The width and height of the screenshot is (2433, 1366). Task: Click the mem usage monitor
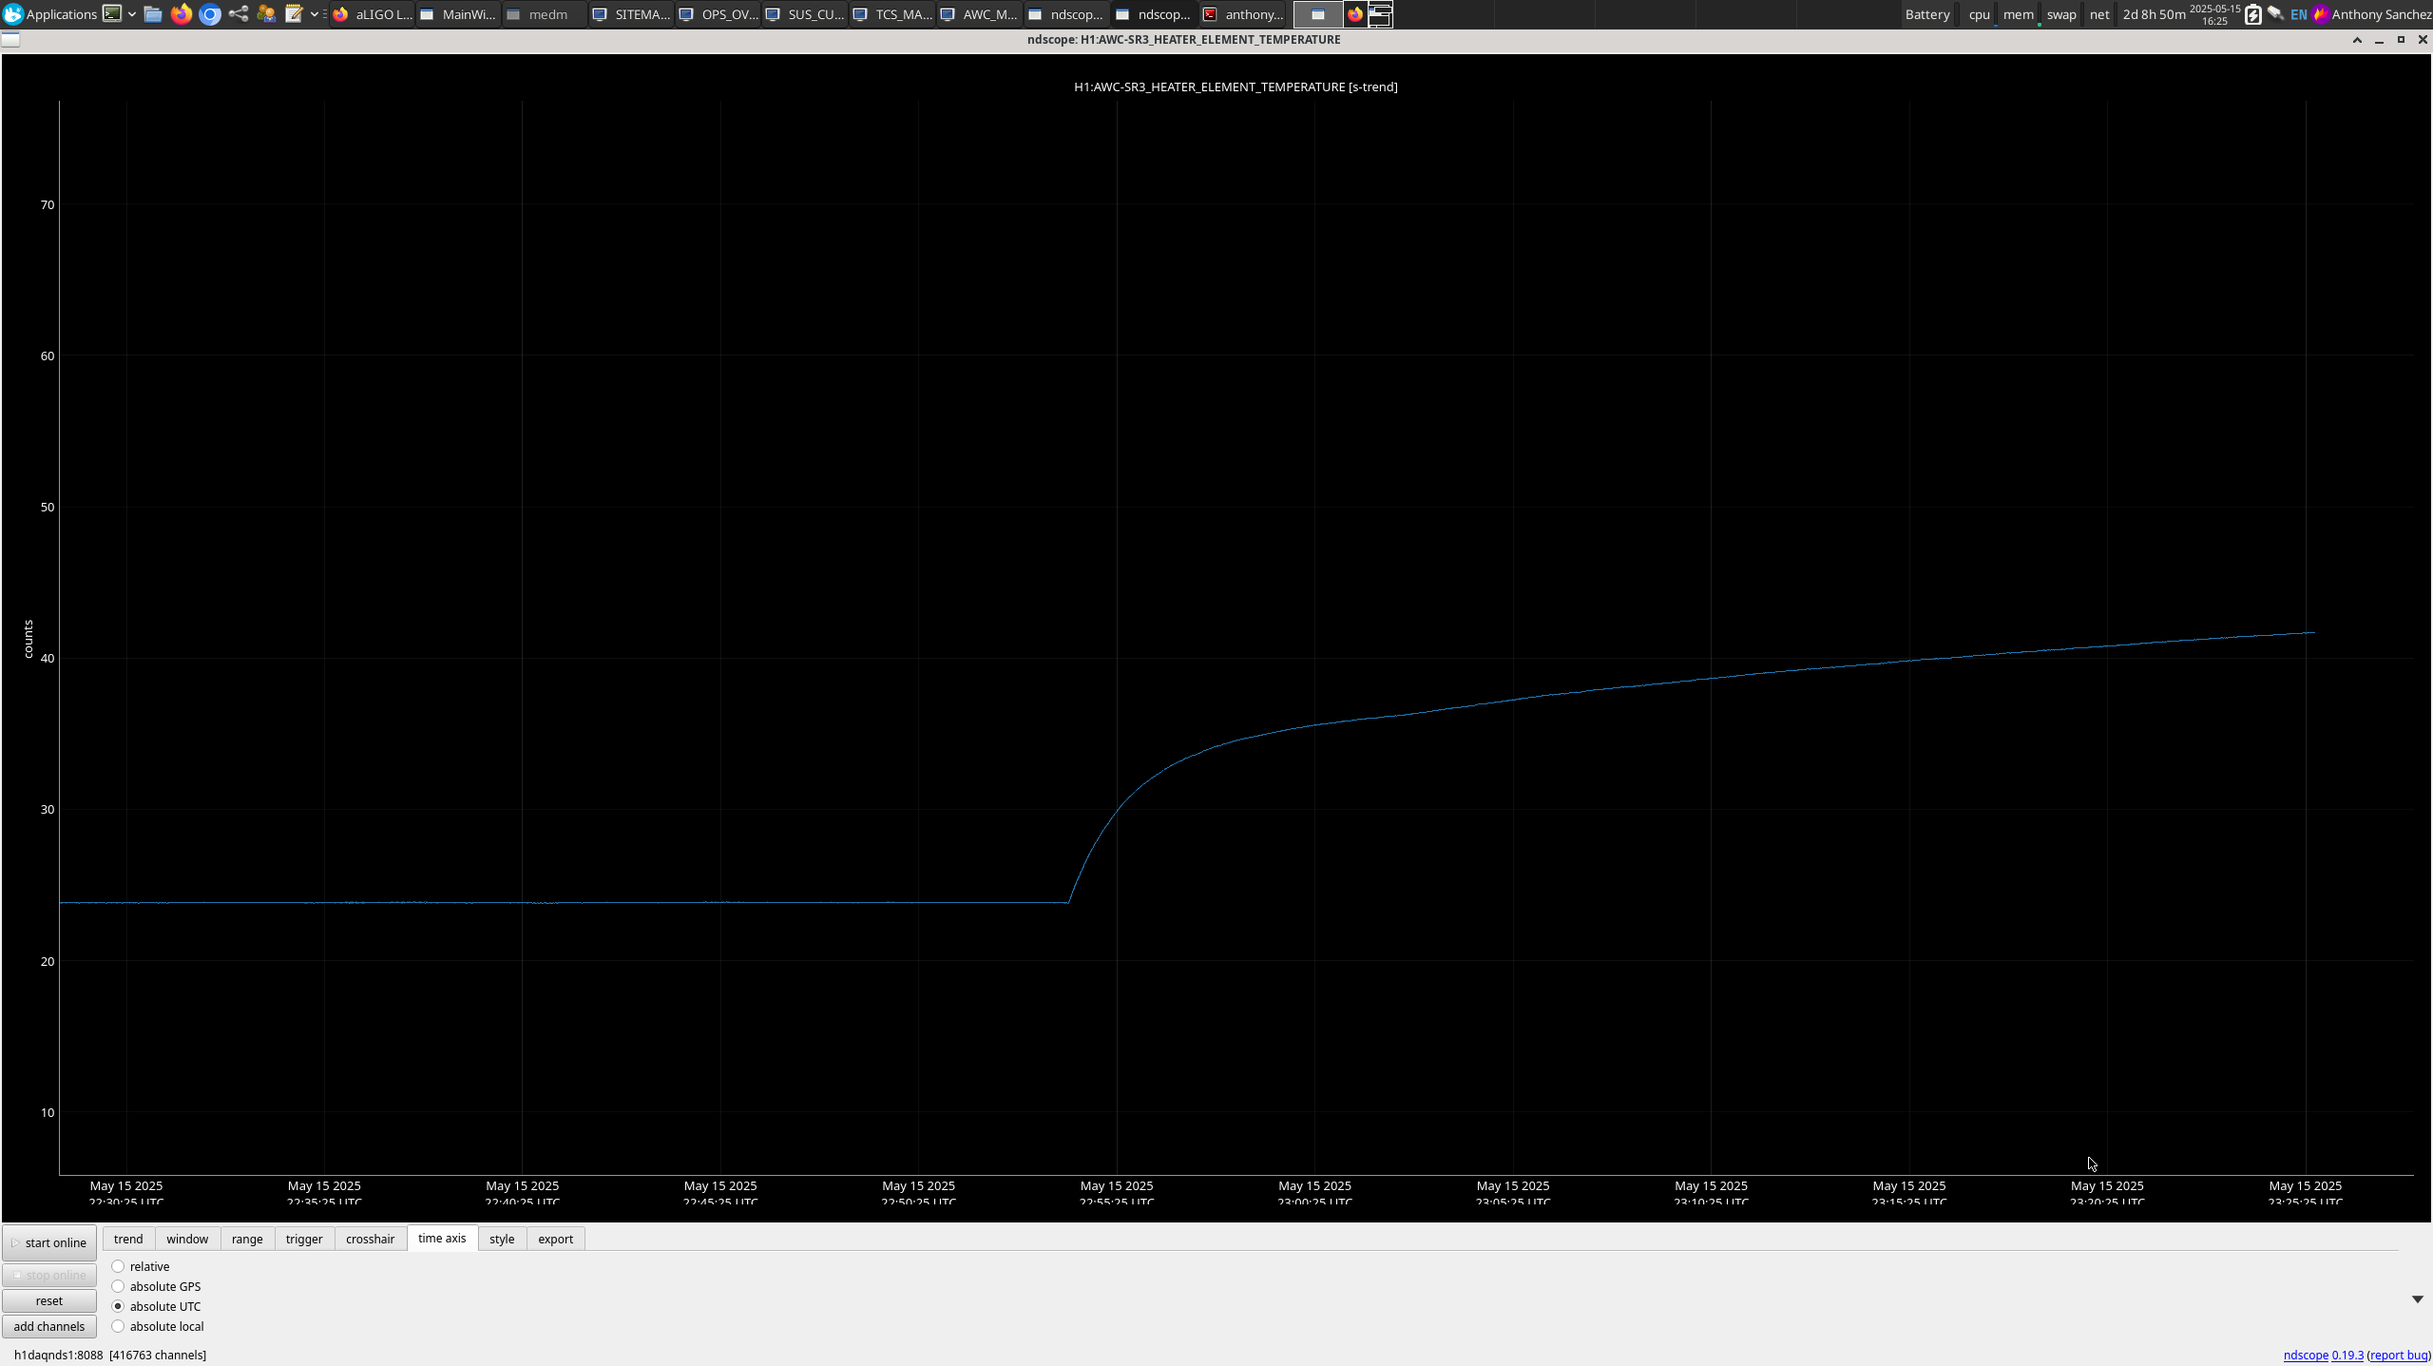tap(2018, 14)
